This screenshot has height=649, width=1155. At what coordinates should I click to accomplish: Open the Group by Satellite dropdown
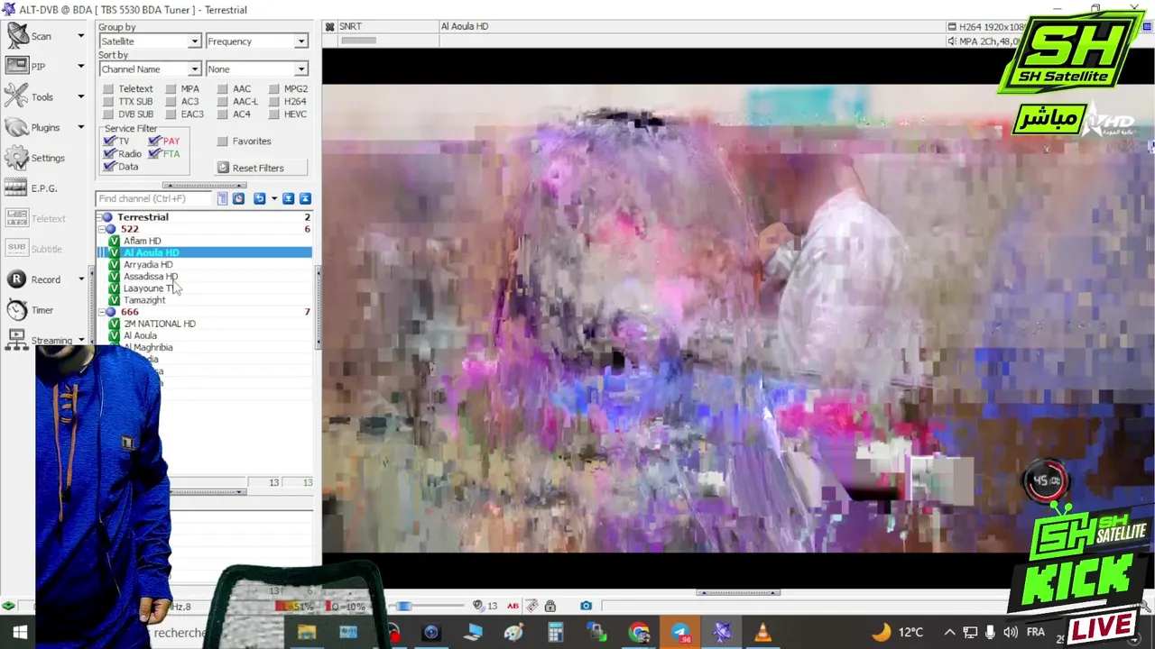(x=150, y=41)
